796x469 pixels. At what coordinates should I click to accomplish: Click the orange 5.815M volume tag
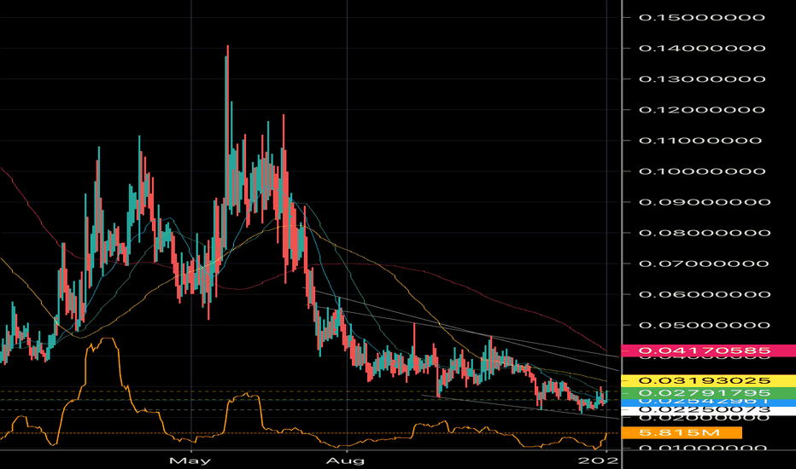(682, 432)
